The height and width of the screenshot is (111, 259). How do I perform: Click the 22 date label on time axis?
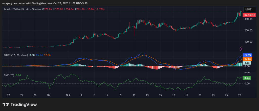[9, 95]
